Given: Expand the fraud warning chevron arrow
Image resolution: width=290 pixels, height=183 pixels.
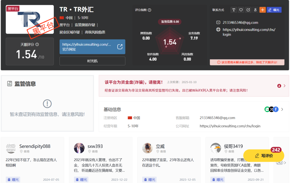Looking at the screenshot, I should pyautogui.click(x=284, y=86).
